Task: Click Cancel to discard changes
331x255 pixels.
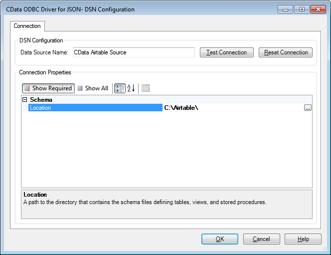Action: pyautogui.click(x=261, y=239)
